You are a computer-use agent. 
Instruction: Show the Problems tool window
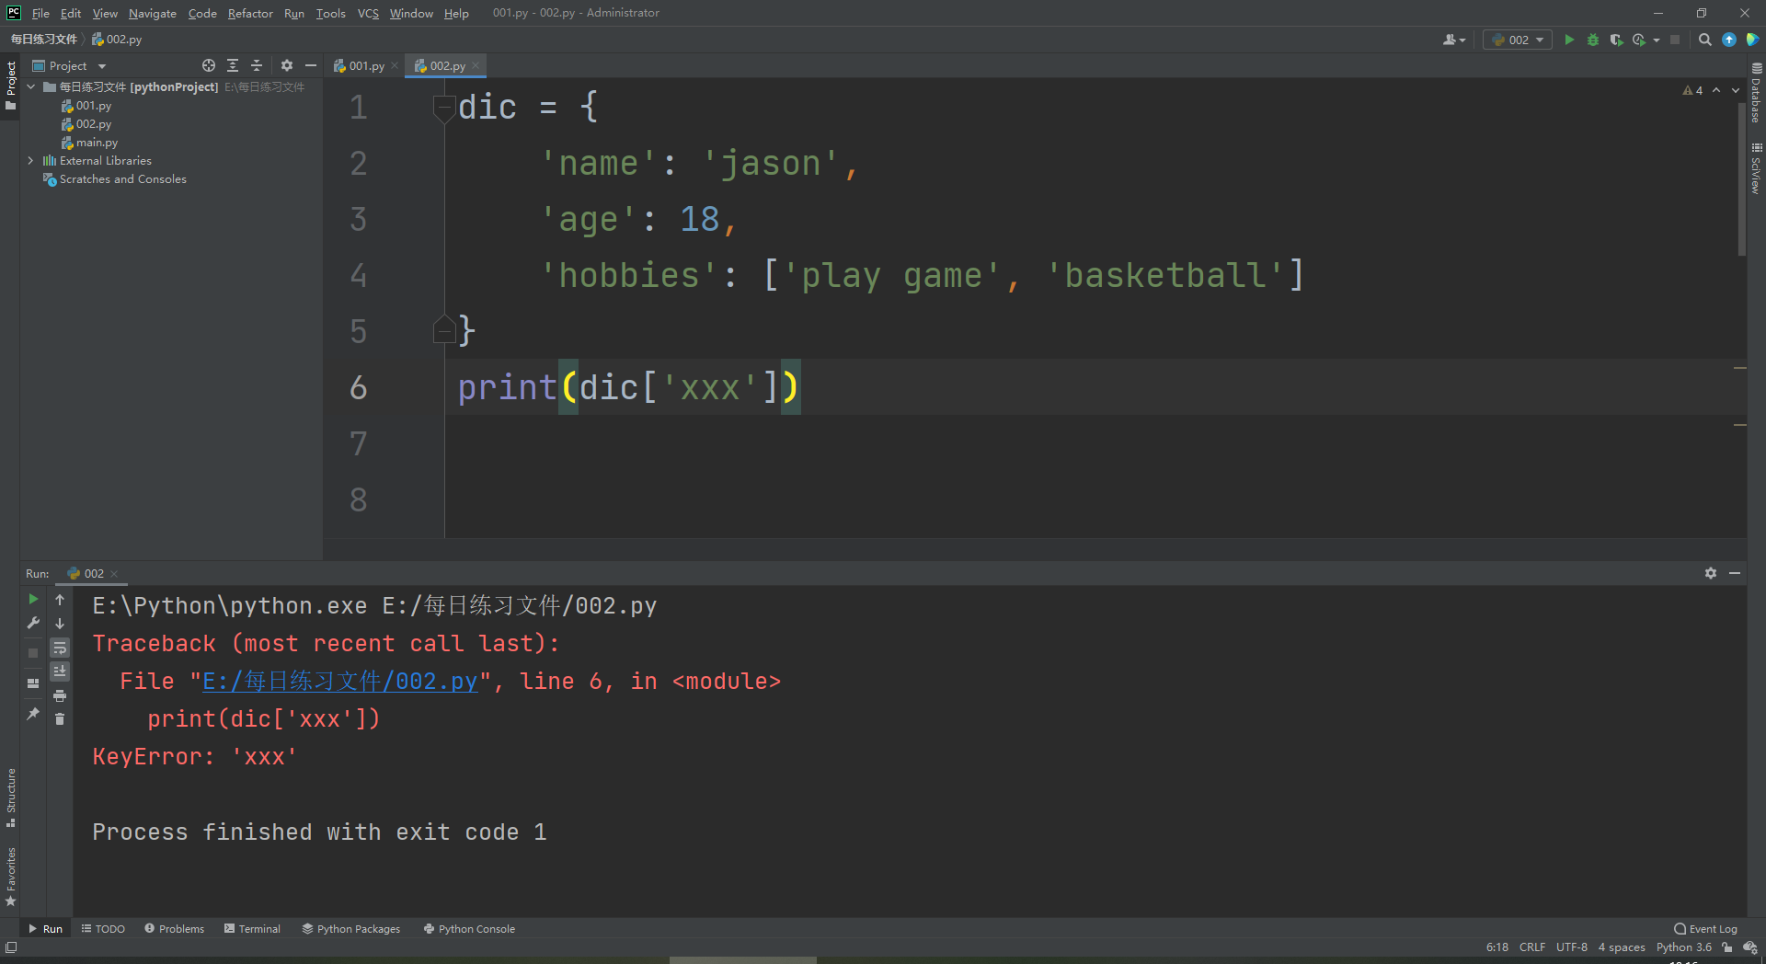click(x=175, y=929)
